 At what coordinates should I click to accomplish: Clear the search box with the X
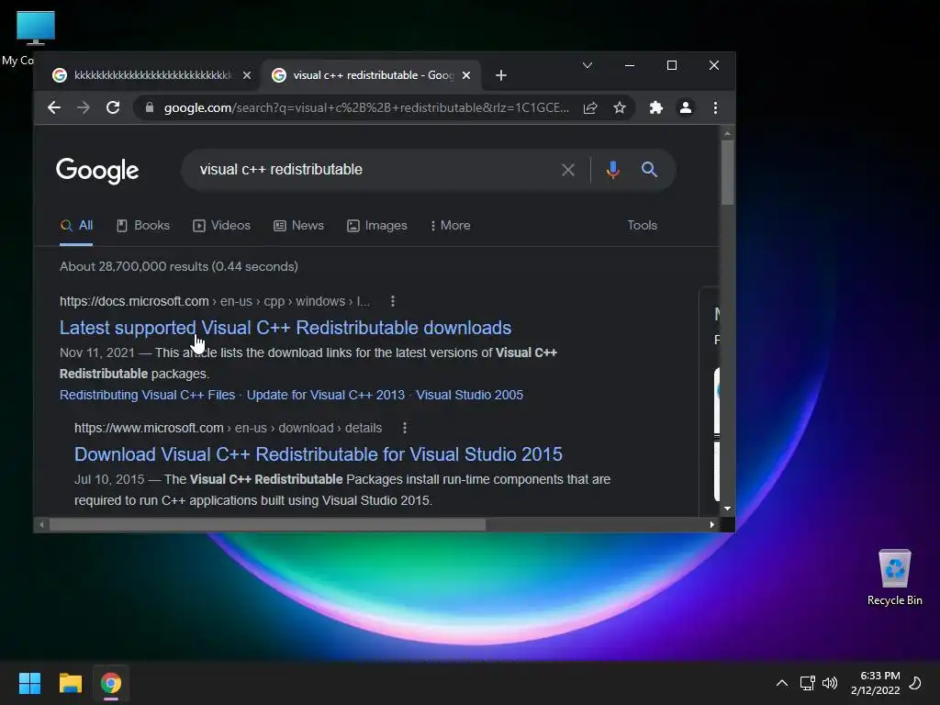567,170
